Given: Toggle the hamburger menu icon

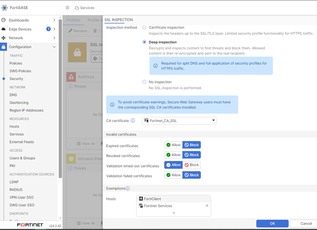Looking at the screenshot, I should [67, 8].
